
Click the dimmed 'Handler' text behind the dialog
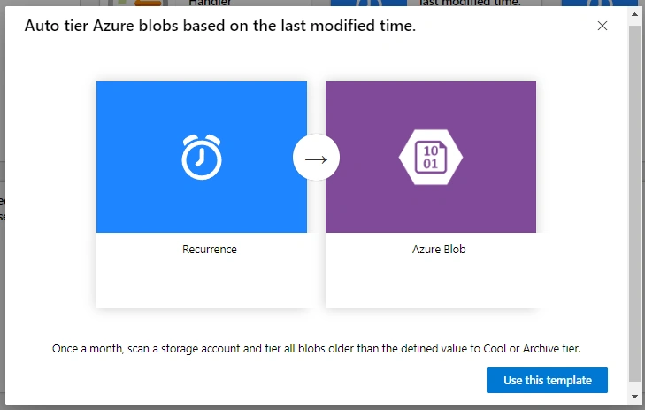click(x=210, y=3)
